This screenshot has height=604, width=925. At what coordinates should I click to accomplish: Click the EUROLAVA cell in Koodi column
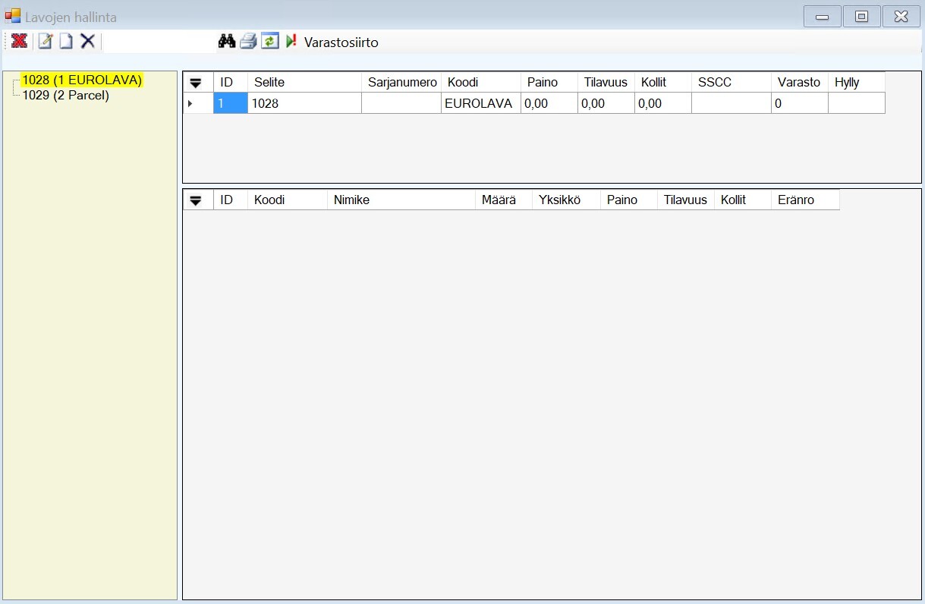coord(479,103)
